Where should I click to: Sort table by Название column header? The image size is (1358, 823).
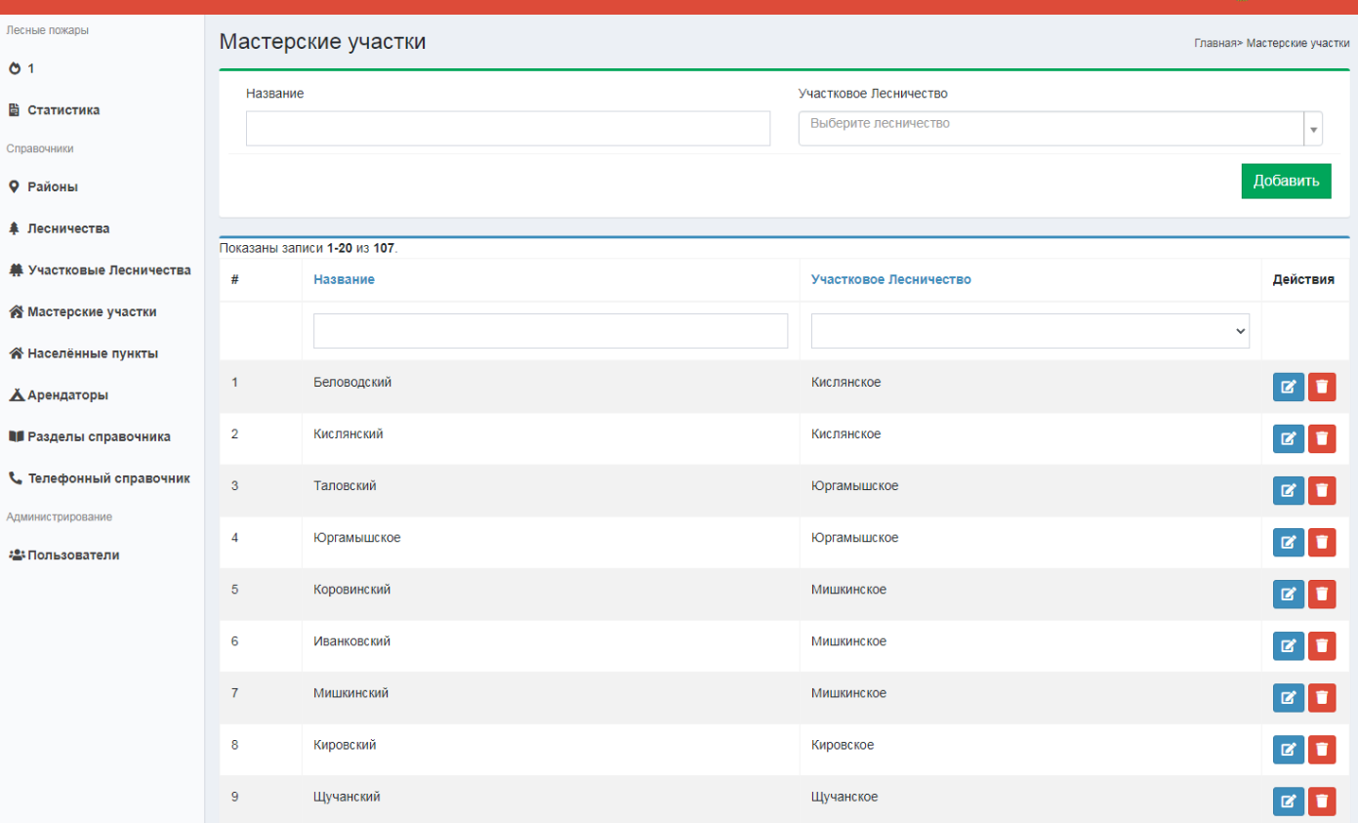(x=344, y=279)
